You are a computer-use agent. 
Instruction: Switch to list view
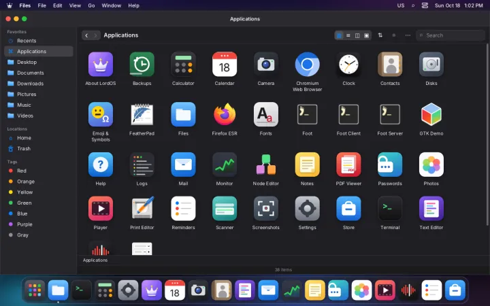(x=348, y=35)
